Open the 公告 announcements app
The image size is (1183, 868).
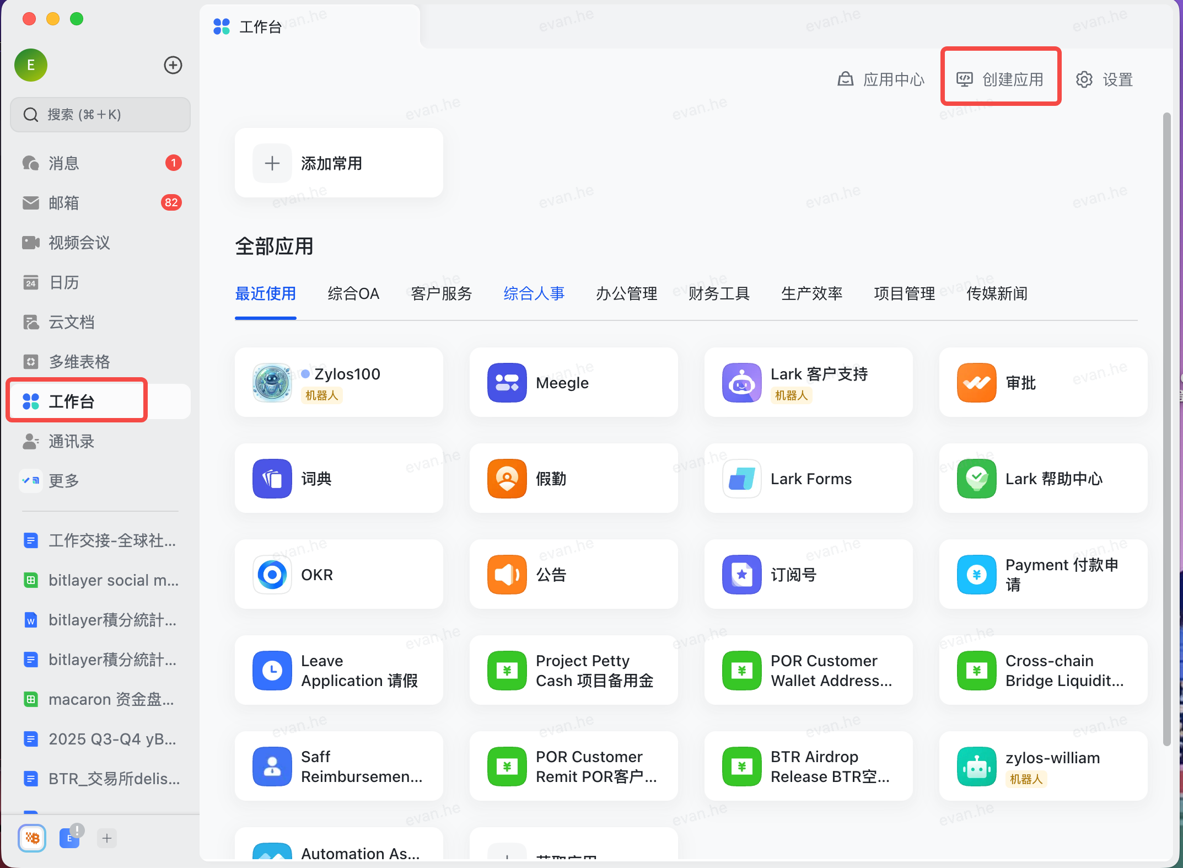click(x=573, y=574)
